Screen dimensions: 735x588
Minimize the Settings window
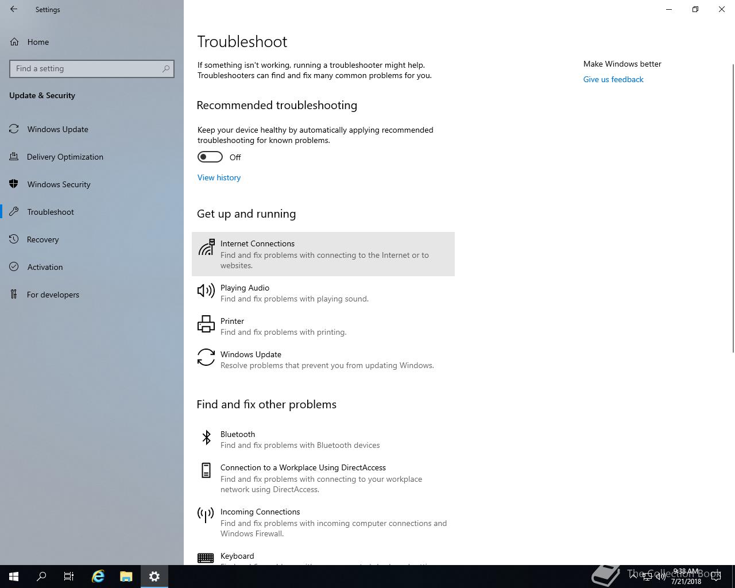(x=669, y=9)
